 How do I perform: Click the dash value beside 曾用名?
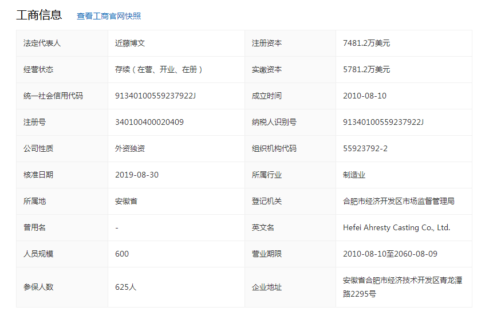point(117,228)
